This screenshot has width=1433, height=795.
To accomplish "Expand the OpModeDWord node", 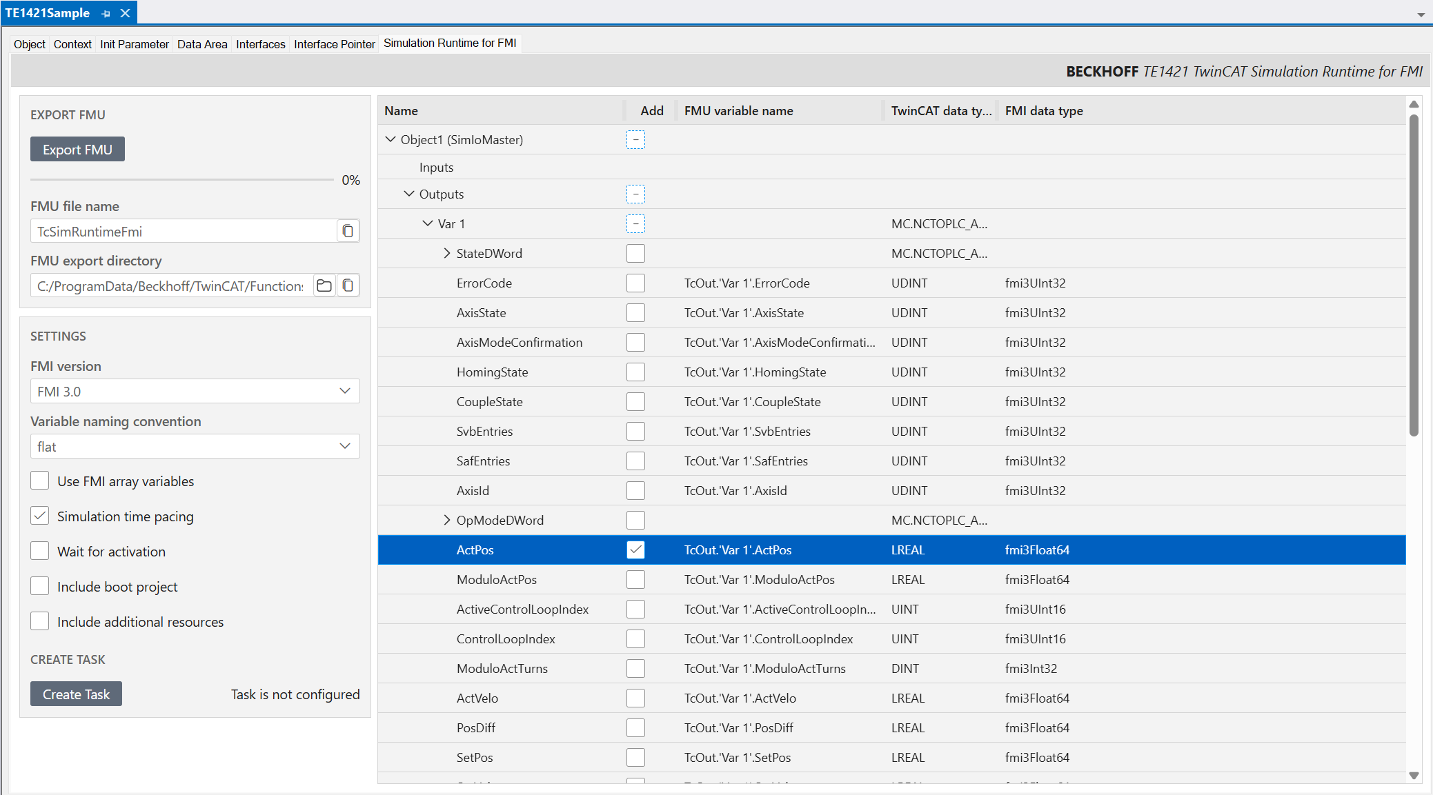I will (446, 520).
